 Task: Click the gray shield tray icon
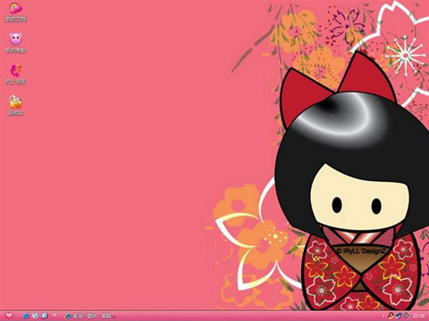pyautogui.click(x=406, y=316)
